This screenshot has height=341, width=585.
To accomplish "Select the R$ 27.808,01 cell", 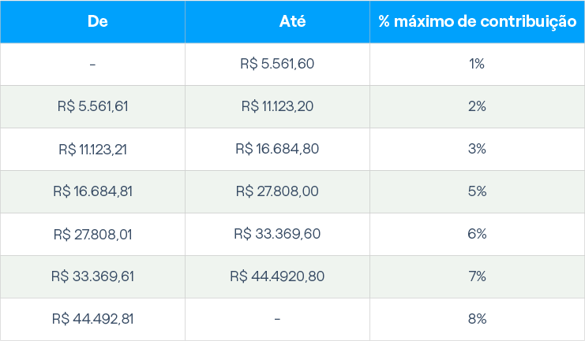I will (93, 234).
